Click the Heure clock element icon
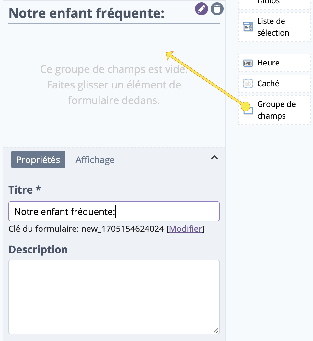This screenshot has width=313, height=341. click(x=248, y=63)
